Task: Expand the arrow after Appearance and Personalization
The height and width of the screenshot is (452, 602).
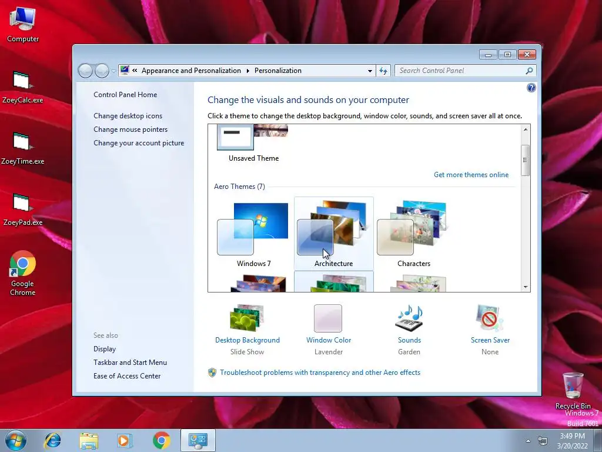Action: [x=248, y=71]
